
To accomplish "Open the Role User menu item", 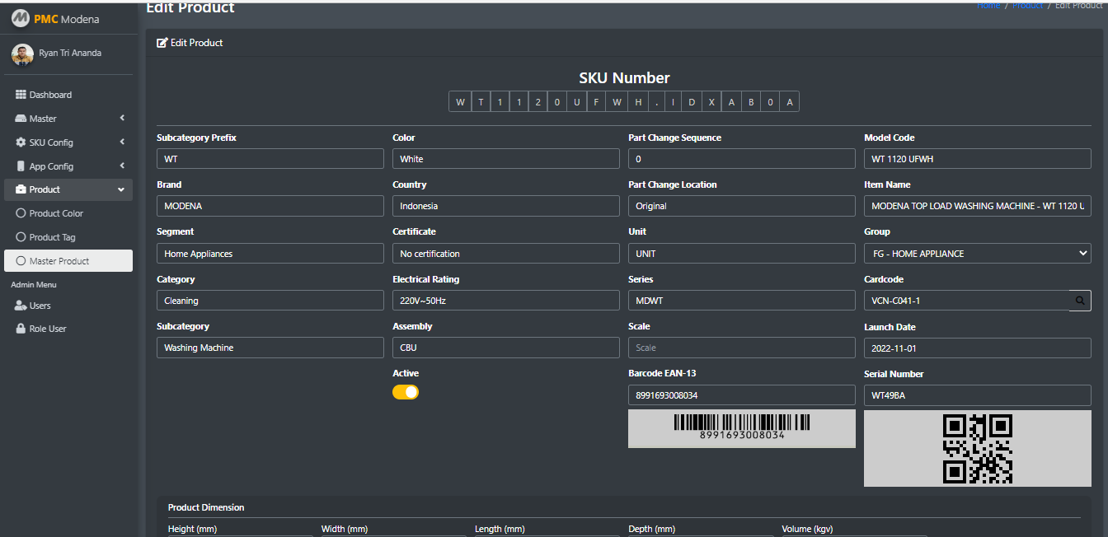I will [x=68, y=329].
